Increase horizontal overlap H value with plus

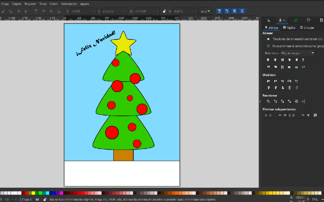pyautogui.click(x=285, y=115)
